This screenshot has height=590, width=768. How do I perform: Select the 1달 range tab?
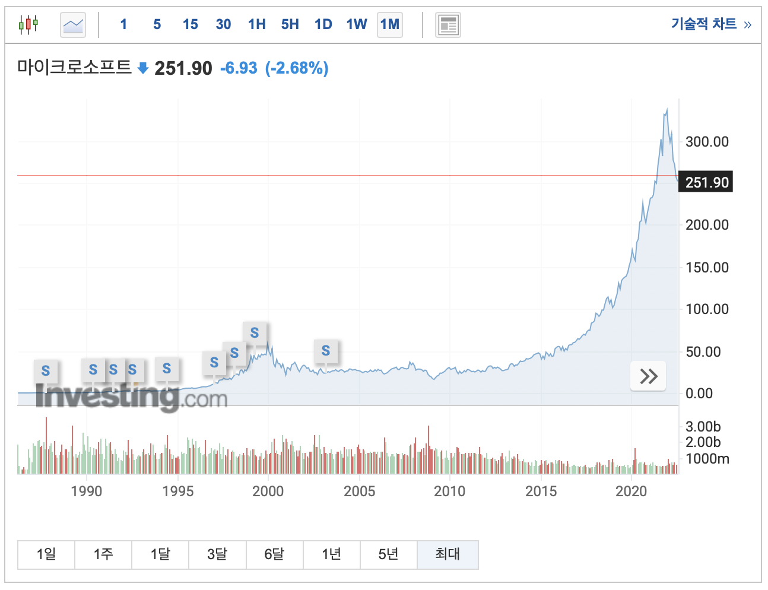(160, 554)
